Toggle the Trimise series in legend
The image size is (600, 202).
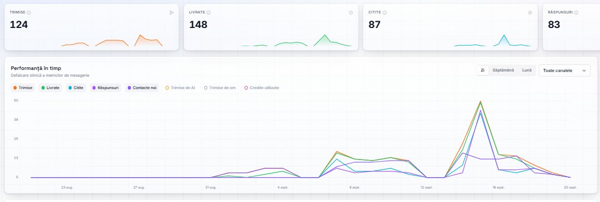pyautogui.click(x=23, y=88)
